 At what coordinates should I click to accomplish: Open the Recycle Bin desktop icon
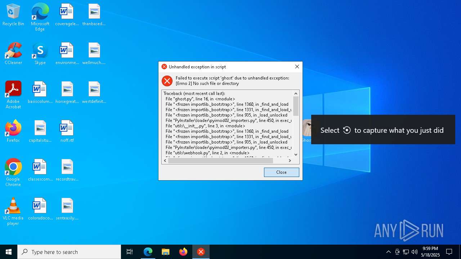tap(13, 15)
